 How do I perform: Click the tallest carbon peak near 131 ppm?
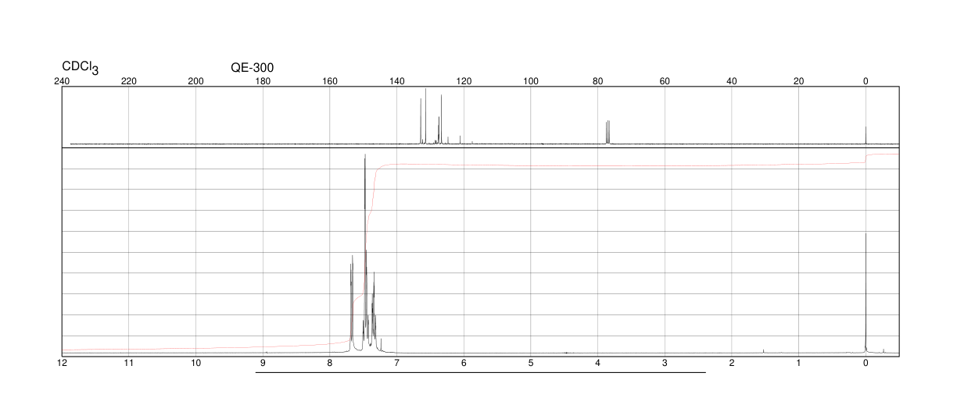pos(425,116)
